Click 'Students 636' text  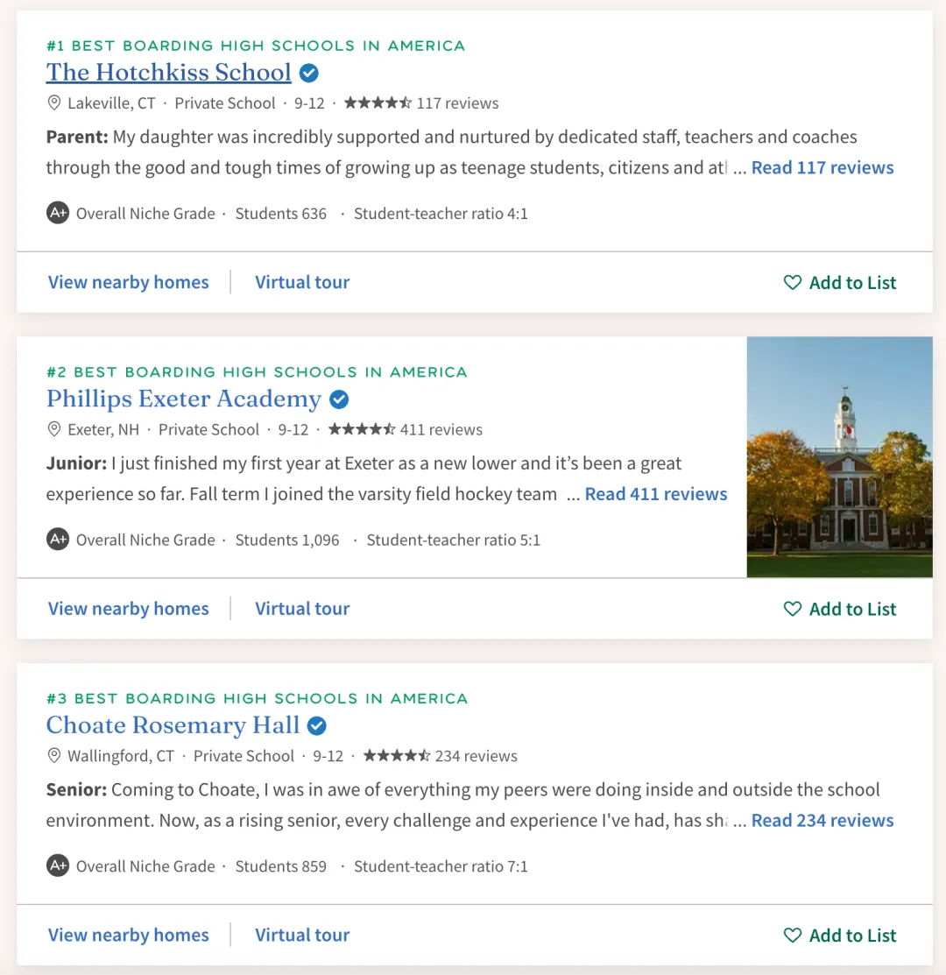pos(281,213)
